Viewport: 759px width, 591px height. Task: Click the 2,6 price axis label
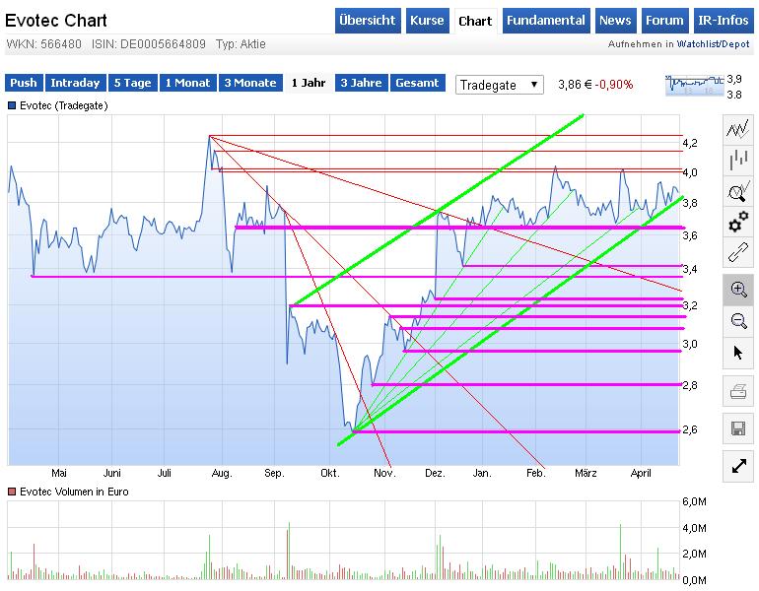(x=690, y=429)
